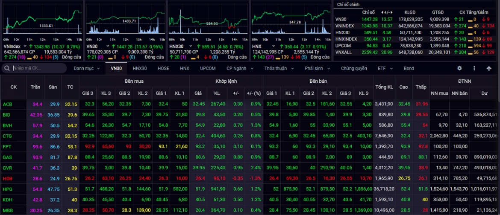Click MBB floor price 26.35
Viewport: 500px width, 215px height.
coord(53,211)
